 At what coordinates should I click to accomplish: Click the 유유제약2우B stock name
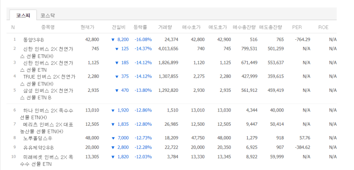(38, 148)
